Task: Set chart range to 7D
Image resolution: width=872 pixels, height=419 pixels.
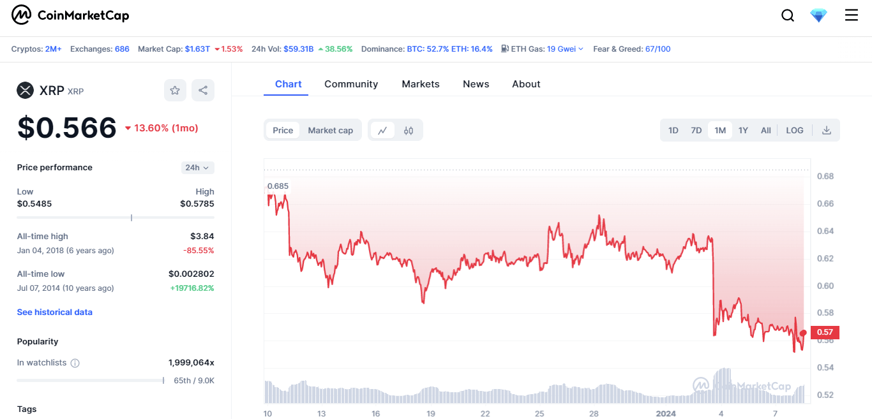Action: [x=696, y=130]
